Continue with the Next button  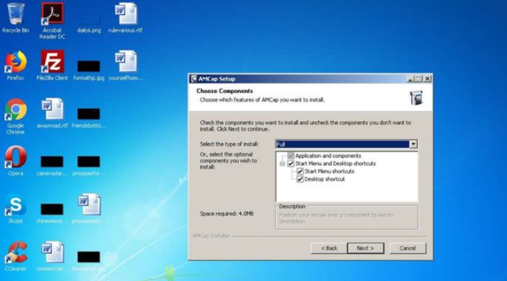coord(366,248)
